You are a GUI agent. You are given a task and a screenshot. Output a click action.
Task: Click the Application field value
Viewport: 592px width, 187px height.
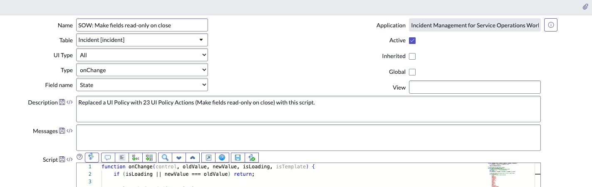pyautogui.click(x=475, y=25)
